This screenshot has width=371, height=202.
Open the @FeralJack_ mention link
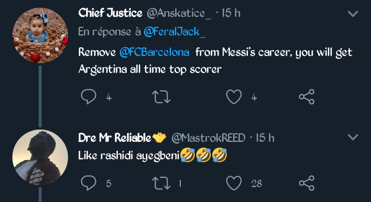[175, 32]
